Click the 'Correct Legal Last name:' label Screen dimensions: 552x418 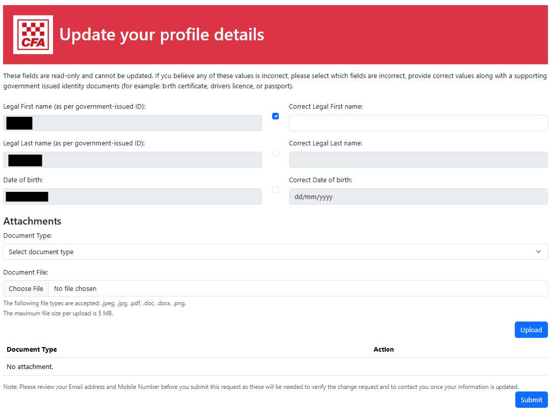tap(326, 143)
